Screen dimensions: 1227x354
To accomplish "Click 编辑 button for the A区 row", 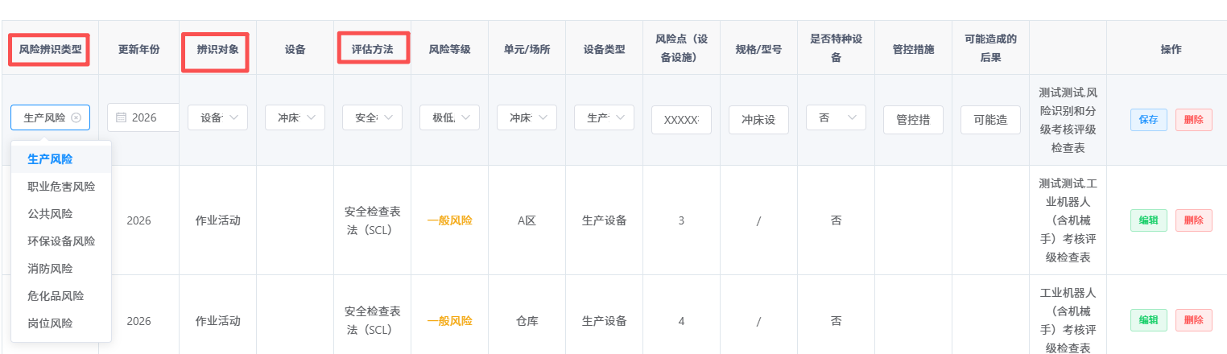I will point(1148,220).
